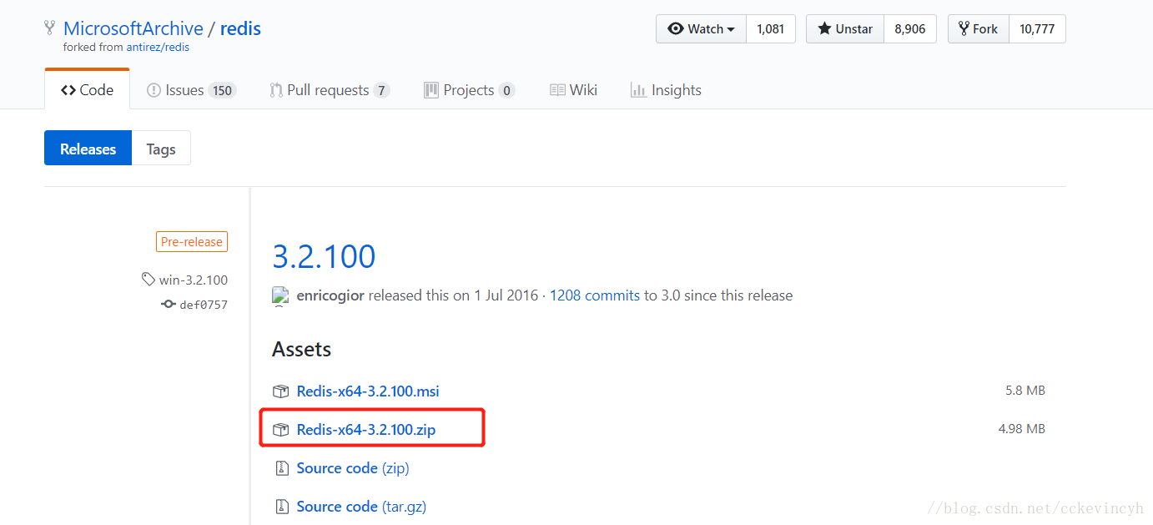Show the Insights tab
Image resolution: width=1153 pixels, height=525 pixels.
point(666,90)
